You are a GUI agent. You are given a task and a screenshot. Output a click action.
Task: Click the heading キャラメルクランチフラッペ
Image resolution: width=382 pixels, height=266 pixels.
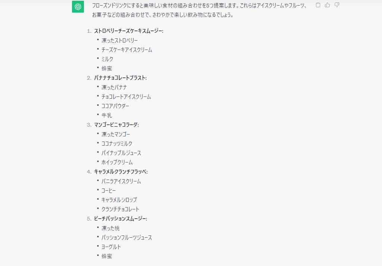(120, 172)
